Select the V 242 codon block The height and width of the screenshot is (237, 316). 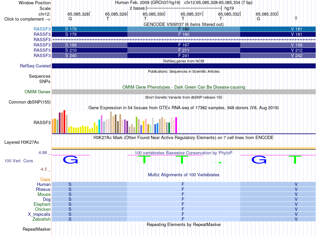[x=278, y=55]
